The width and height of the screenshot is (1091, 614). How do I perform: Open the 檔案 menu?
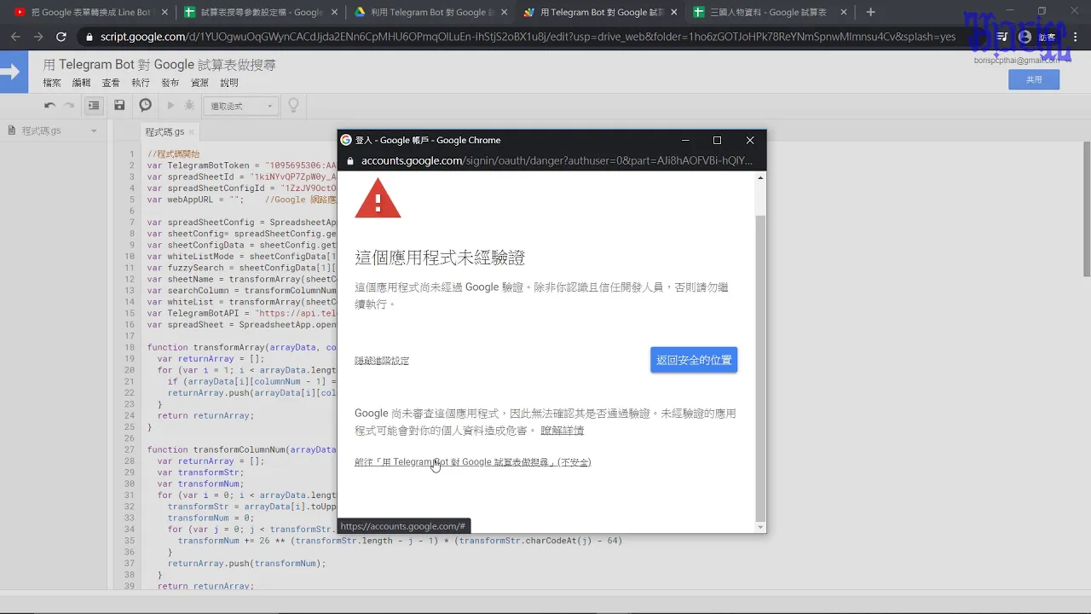[52, 83]
